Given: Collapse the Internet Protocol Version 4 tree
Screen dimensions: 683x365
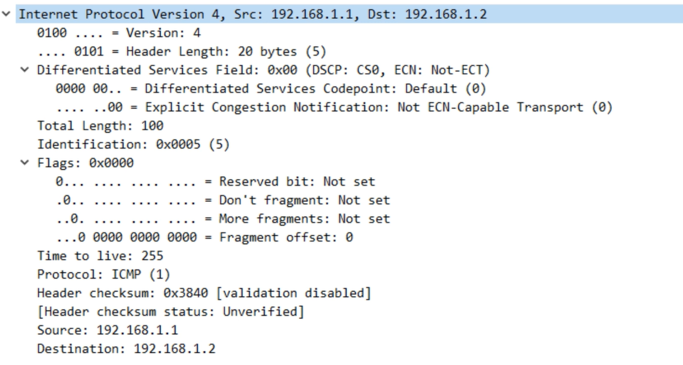Looking at the screenshot, I should pos(6,14).
